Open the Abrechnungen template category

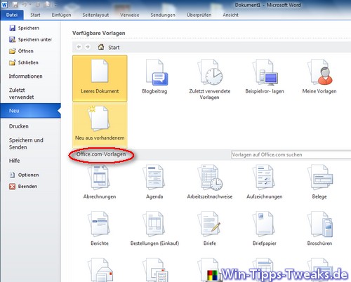(x=100, y=182)
